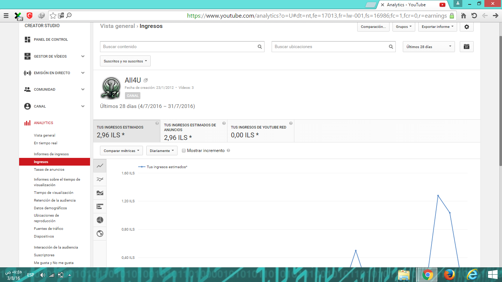The width and height of the screenshot is (502, 282).
Task: Open the Grupos dropdown
Action: (x=404, y=27)
